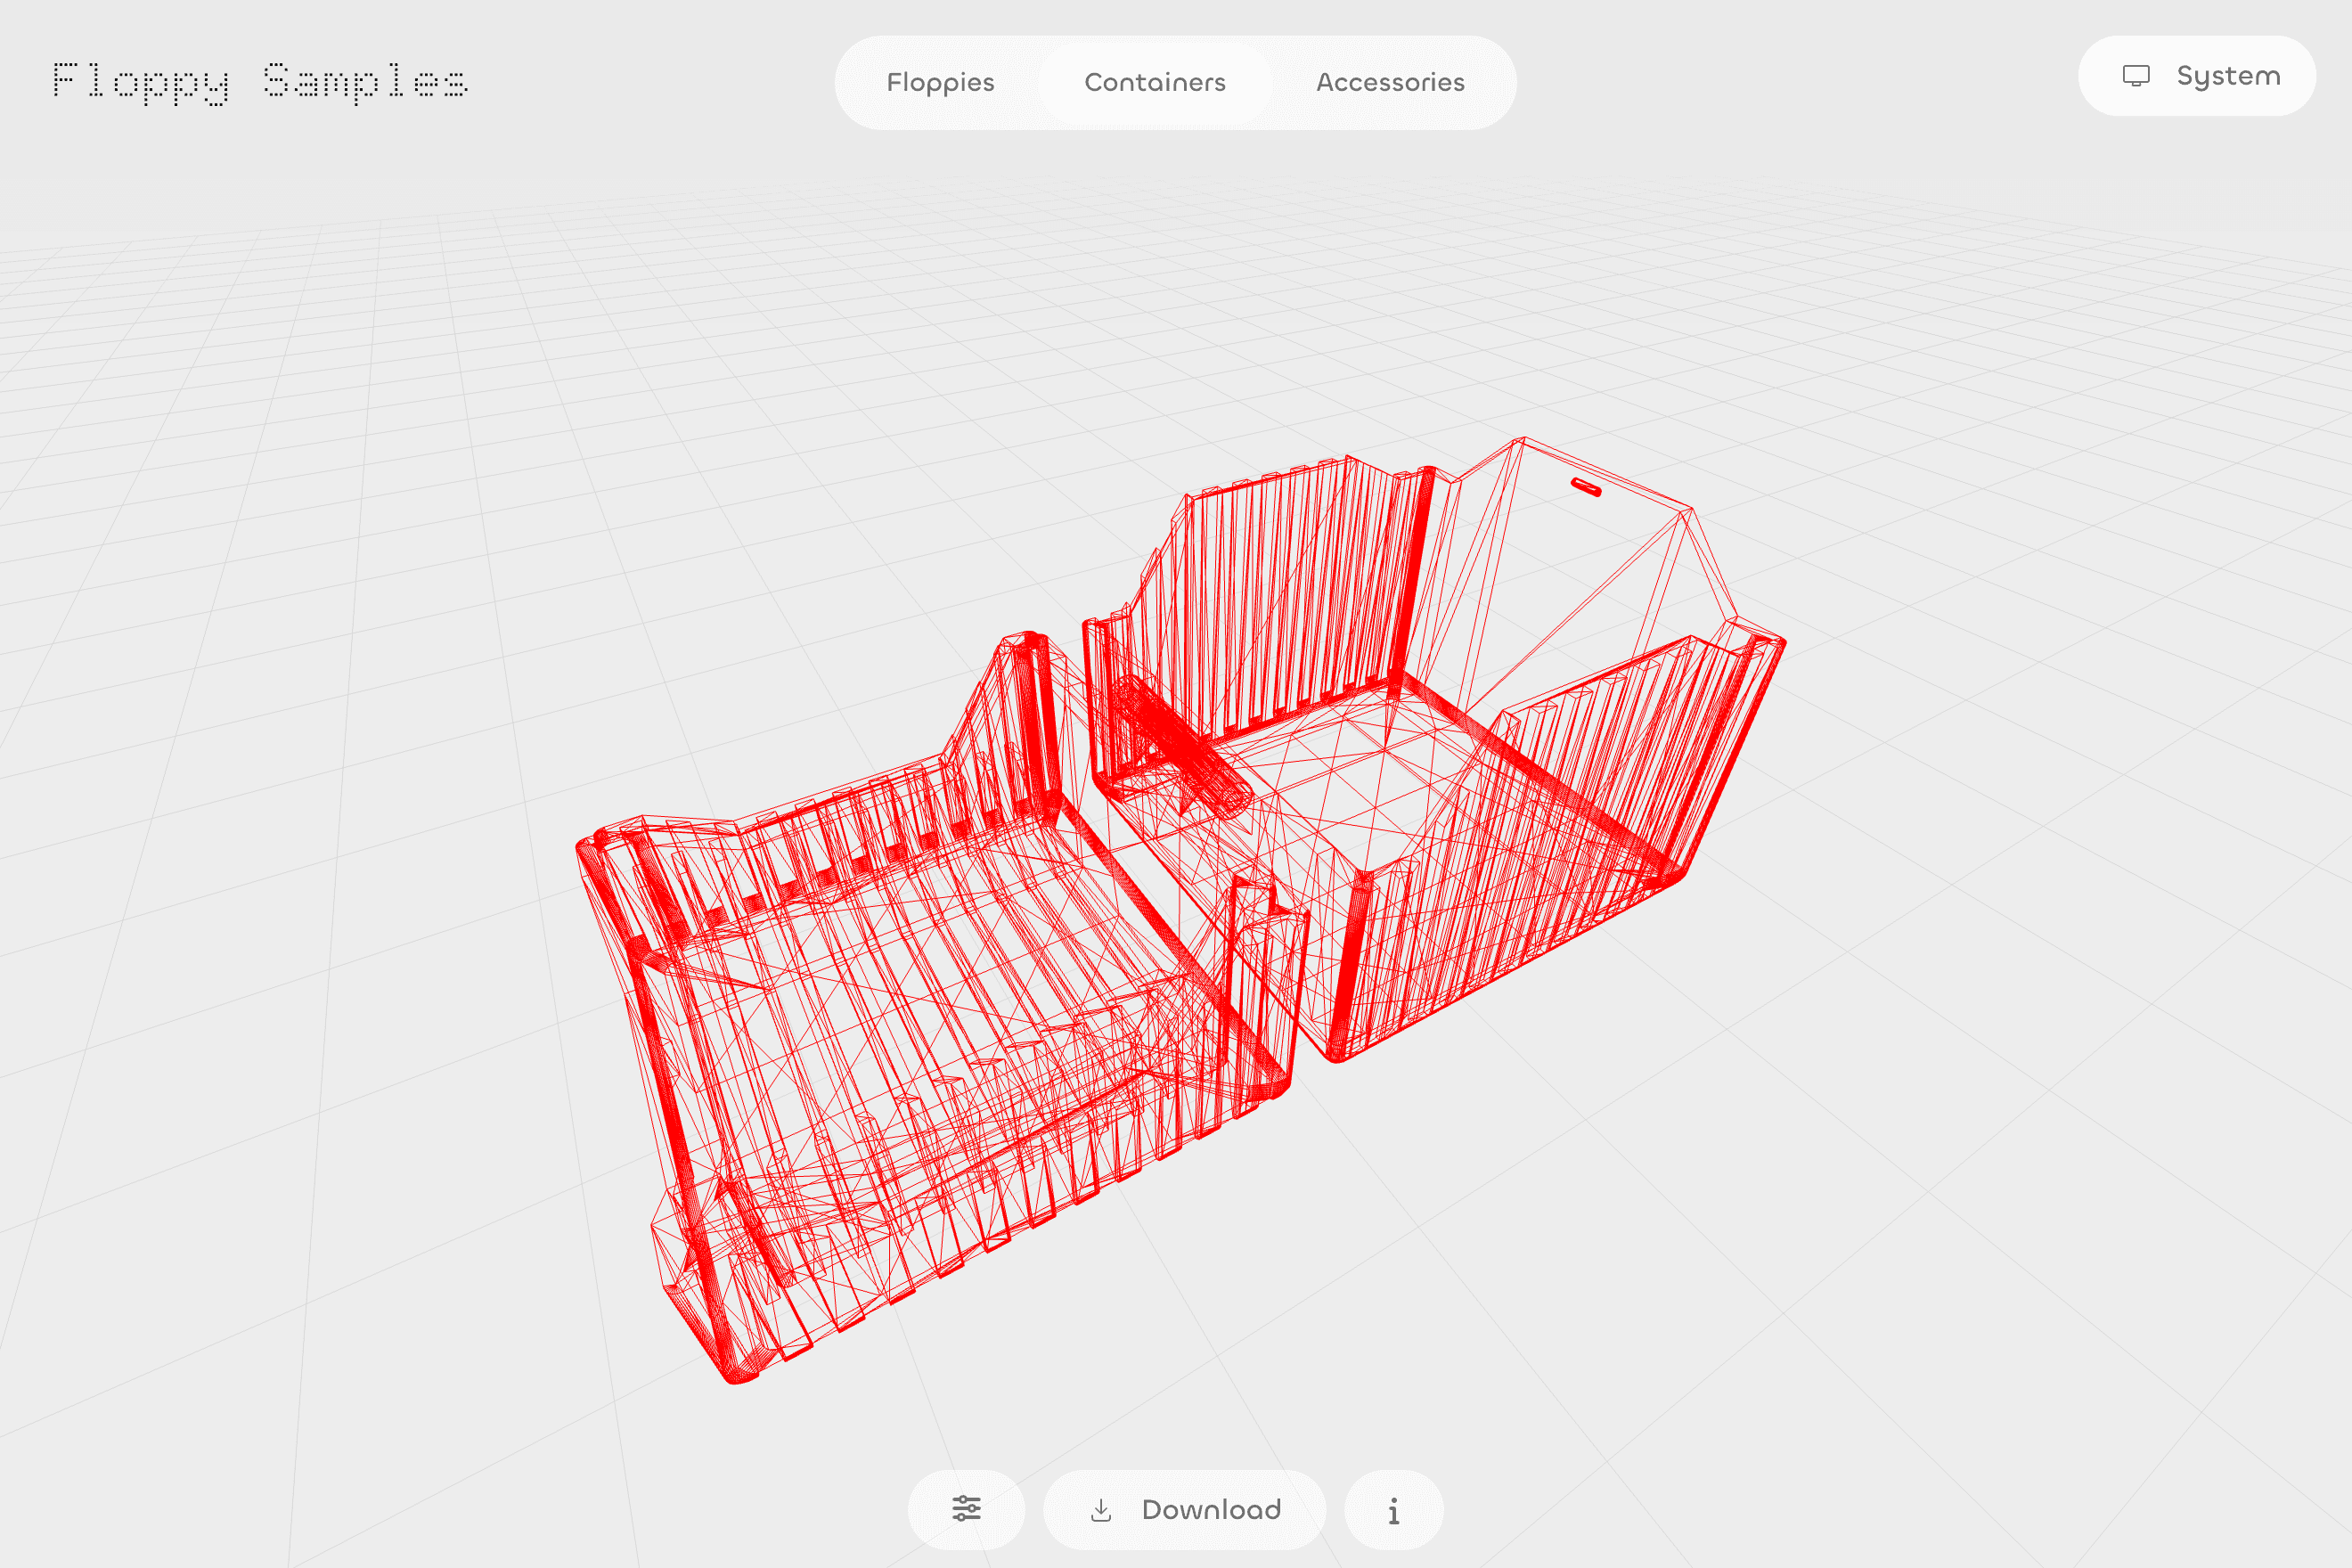
Task: Click the Floppy Samples dotted logo
Action: point(259,81)
